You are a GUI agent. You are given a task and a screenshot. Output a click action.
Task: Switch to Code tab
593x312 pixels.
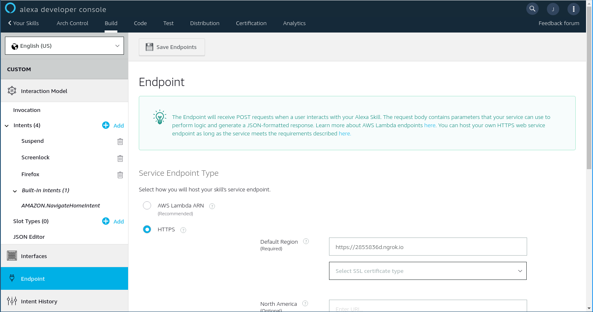(x=140, y=23)
